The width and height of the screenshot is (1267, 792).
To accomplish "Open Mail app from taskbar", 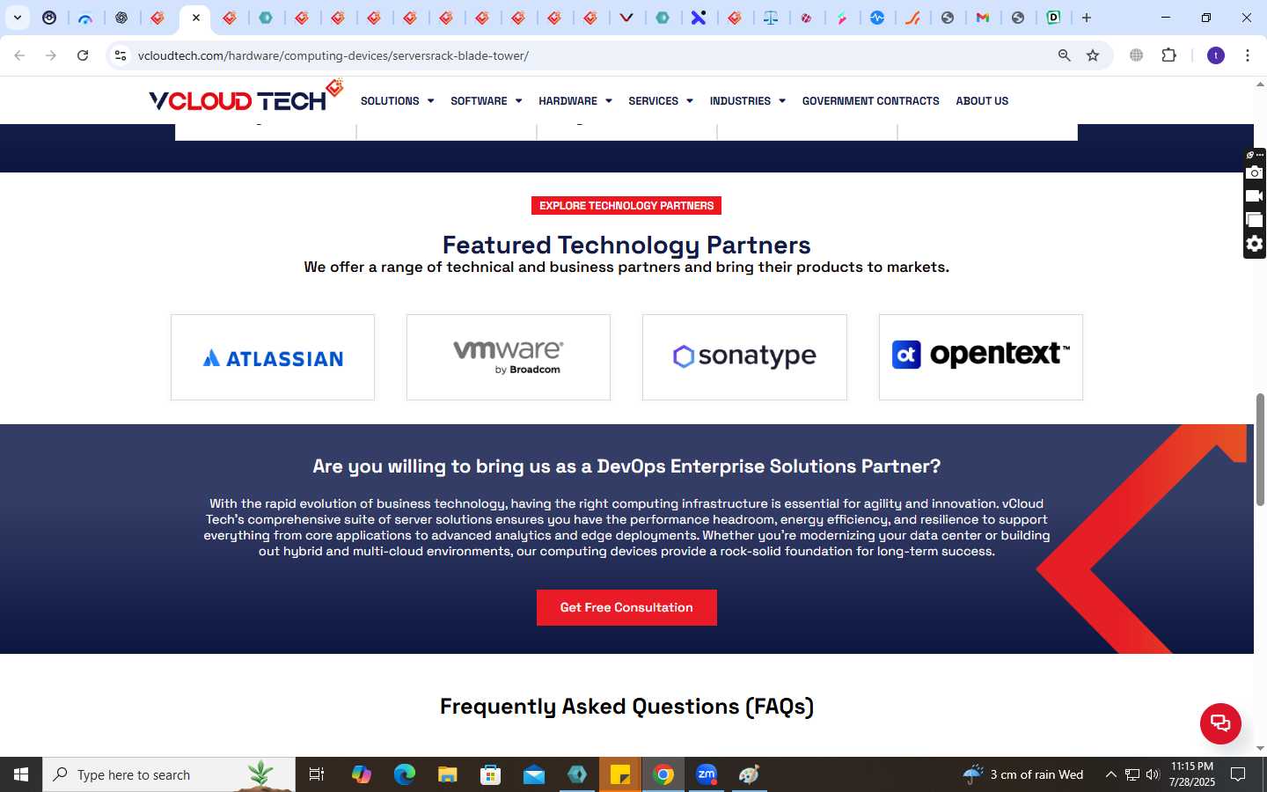I will [x=534, y=774].
